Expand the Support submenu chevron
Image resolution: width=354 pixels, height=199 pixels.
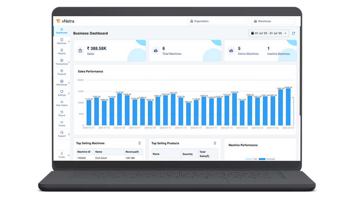click(69, 134)
